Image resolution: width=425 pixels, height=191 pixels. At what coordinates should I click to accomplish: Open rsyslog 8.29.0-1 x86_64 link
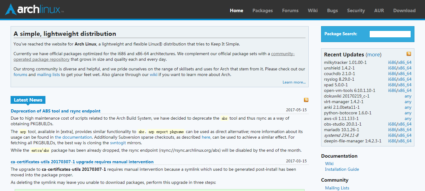(x=404, y=79)
